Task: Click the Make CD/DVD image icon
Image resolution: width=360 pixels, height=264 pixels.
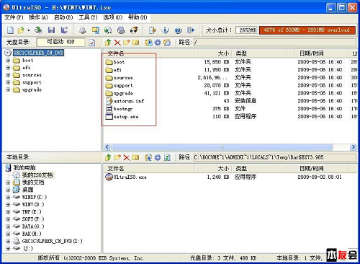Action: 83,30
